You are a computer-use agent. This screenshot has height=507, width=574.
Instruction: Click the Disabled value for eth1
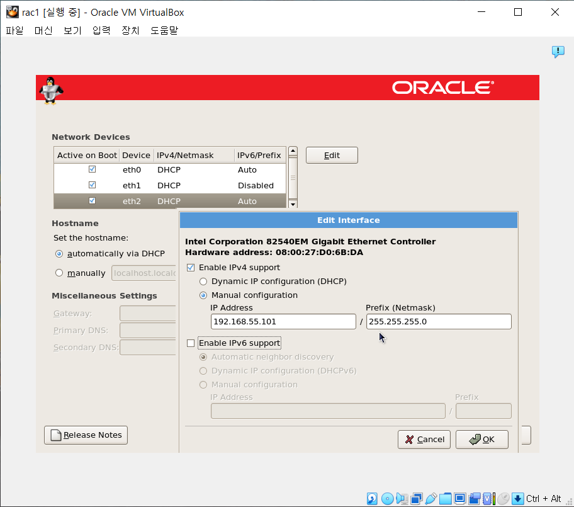click(256, 186)
